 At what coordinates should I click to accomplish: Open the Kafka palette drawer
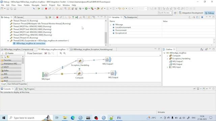[11, 71]
